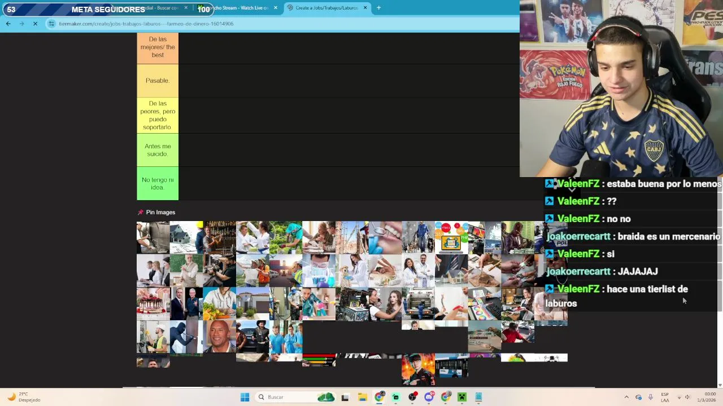Pick the massage therapy image
The image size is (723, 406).
click(x=385, y=271)
